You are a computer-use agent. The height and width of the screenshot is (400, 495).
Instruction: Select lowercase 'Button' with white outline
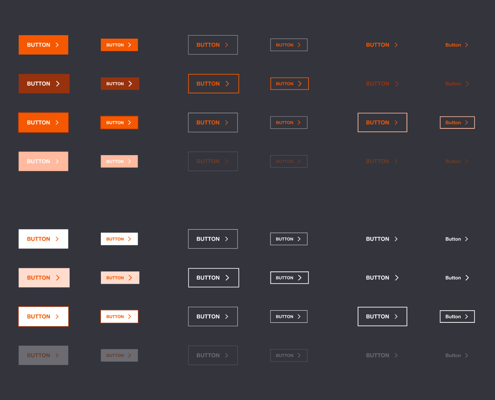tap(457, 317)
